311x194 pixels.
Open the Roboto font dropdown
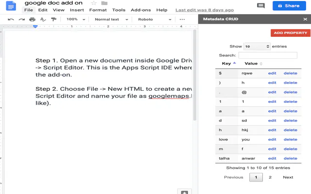(155, 19)
